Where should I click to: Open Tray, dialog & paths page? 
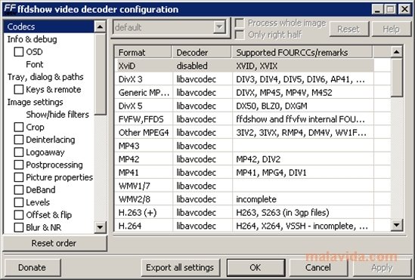tap(45, 77)
